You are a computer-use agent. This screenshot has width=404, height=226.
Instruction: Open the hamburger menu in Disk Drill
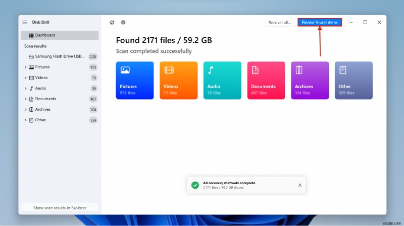[x=25, y=22]
